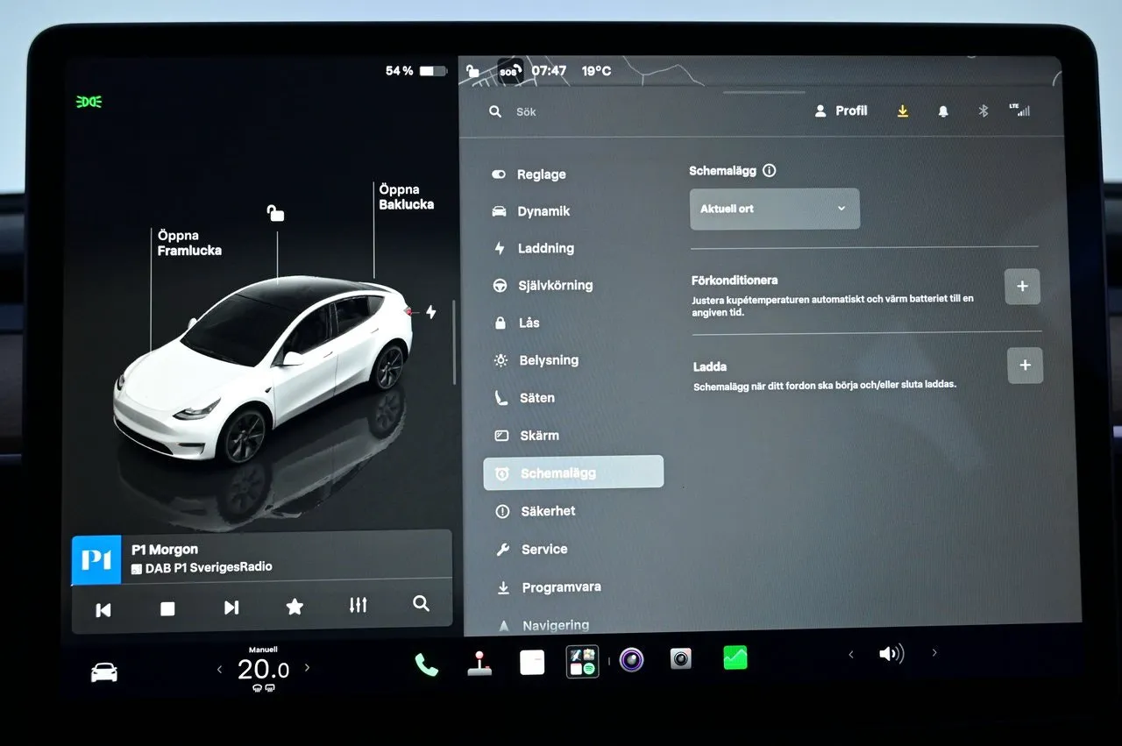The height and width of the screenshot is (746, 1122).
Task: Open the purple camera lens app
Action: click(x=631, y=659)
